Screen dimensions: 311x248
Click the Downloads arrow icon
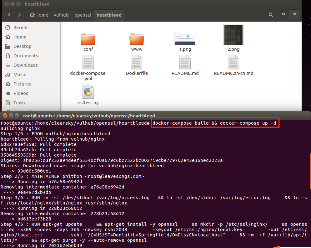click(x=8, y=65)
